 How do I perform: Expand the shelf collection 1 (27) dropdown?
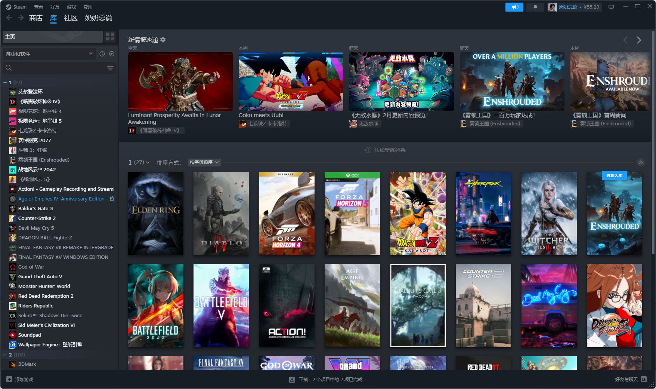pyautogui.click(x=139, y=162)
